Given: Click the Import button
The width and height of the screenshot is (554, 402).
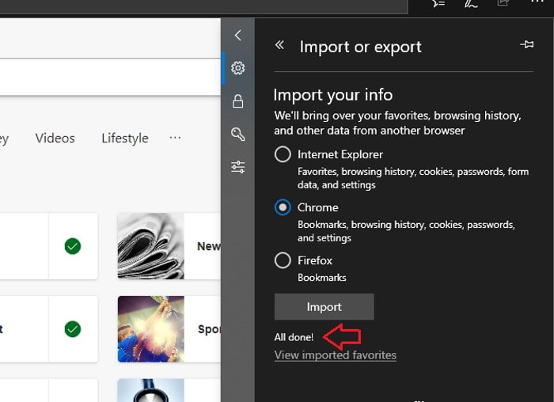Looking at the screenshot, I should 324,306.
